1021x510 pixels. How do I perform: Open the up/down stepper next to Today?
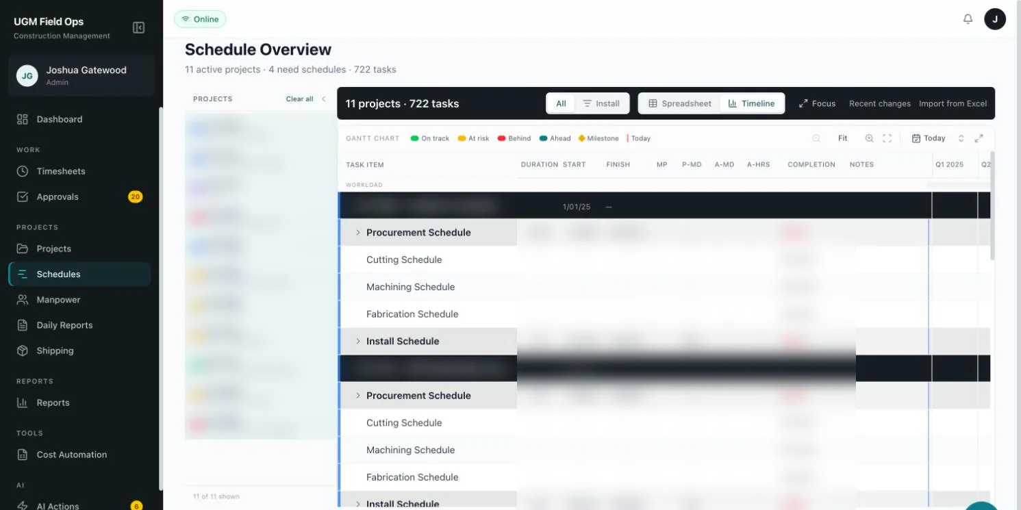[961, 138]
